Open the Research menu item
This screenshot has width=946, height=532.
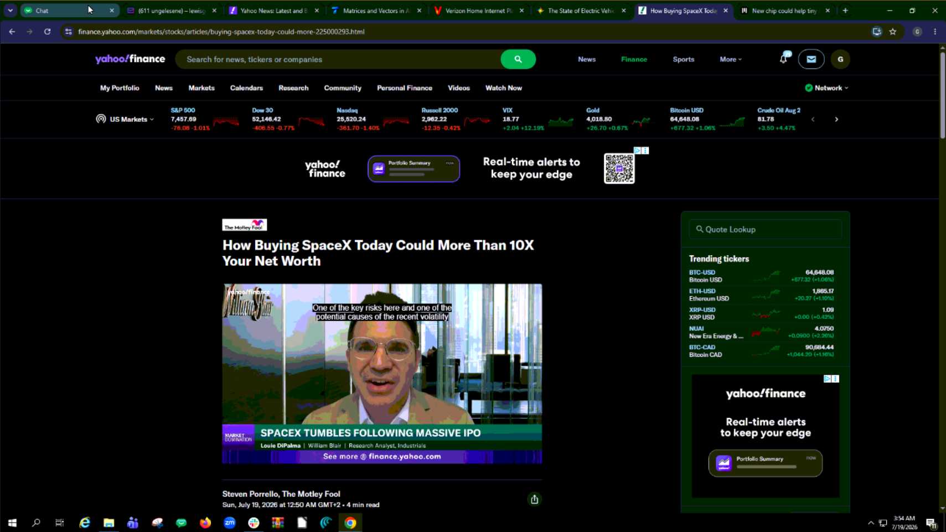293,88
